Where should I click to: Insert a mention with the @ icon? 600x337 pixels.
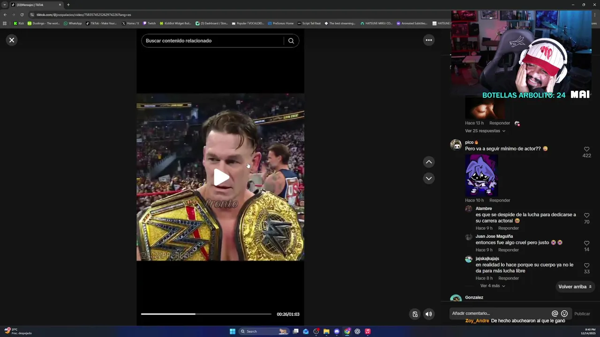[x=555, y=314]
